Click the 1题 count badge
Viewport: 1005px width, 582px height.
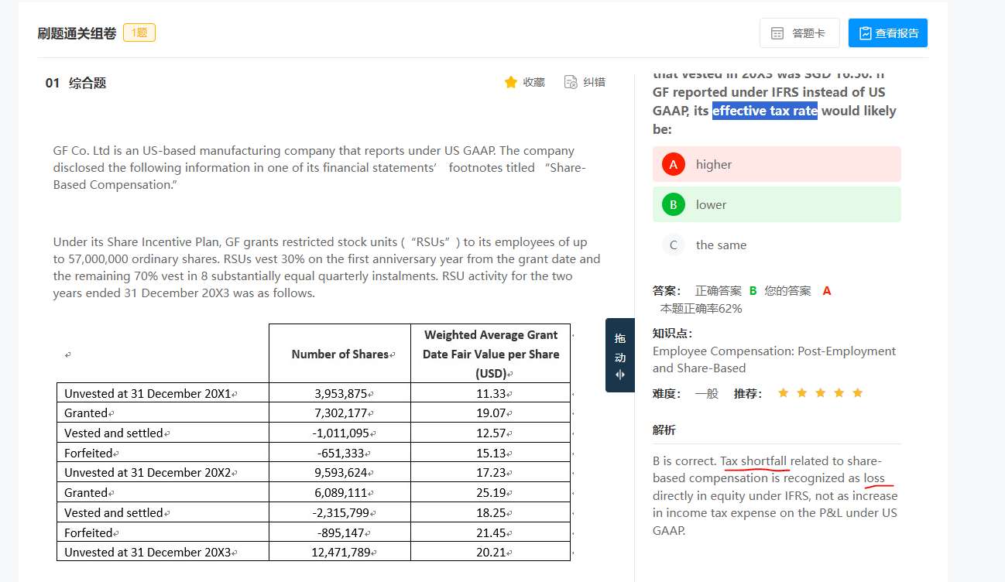point(139,33)
